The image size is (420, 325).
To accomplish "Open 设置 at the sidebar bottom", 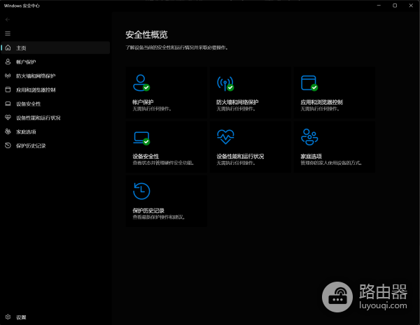I will (55, 317).
